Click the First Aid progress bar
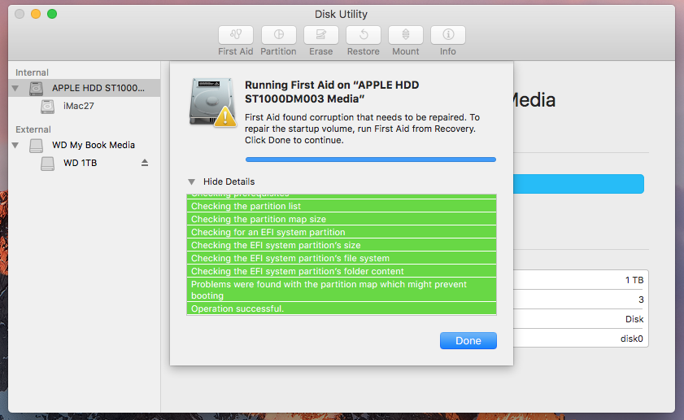This screenshot has height=420, width=684. tap(371, 160)
